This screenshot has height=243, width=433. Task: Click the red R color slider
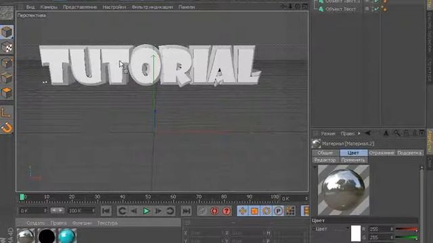(x=406, y=230)
